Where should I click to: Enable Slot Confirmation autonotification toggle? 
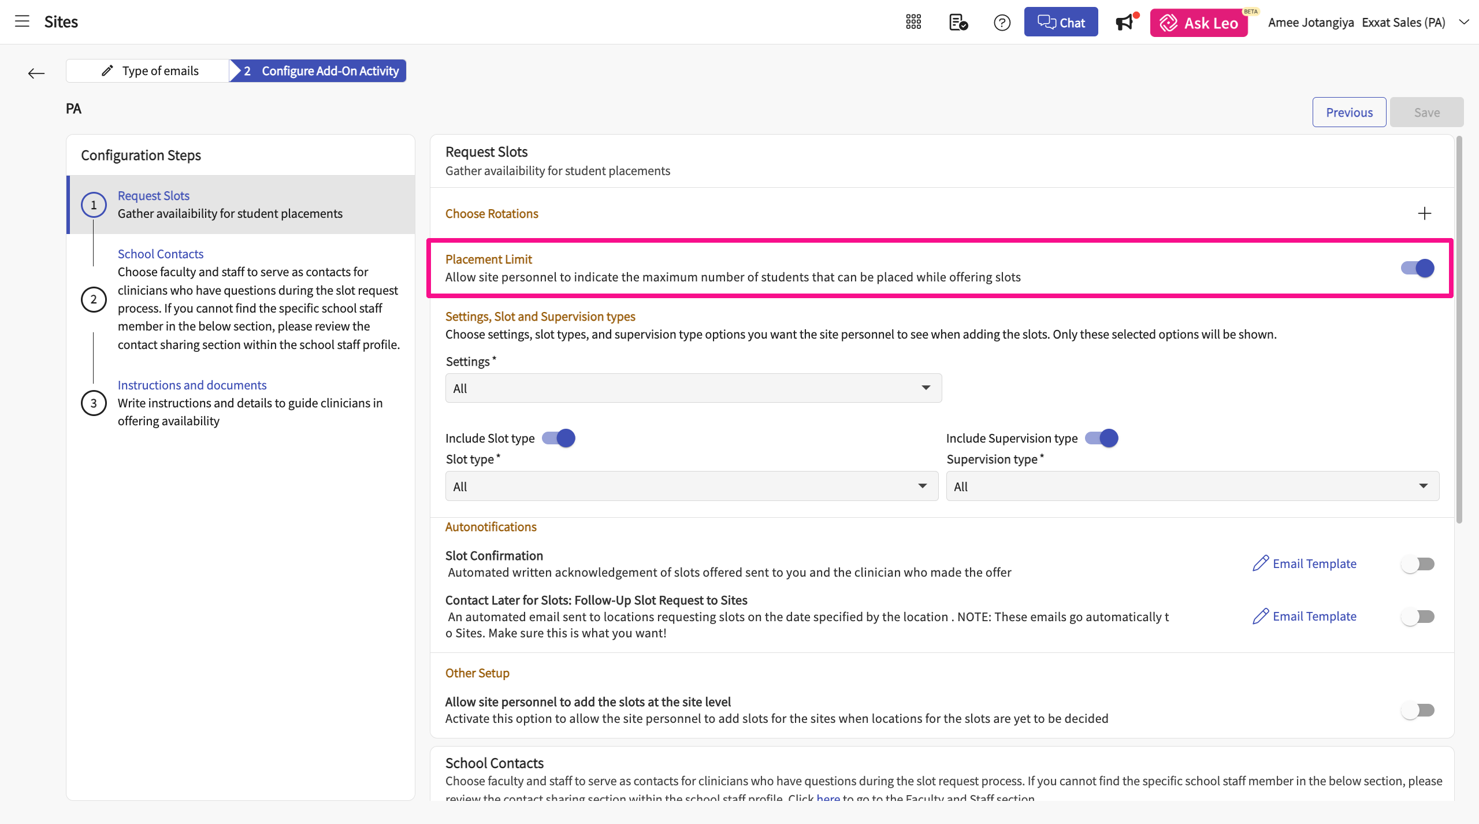point(1418,564)
